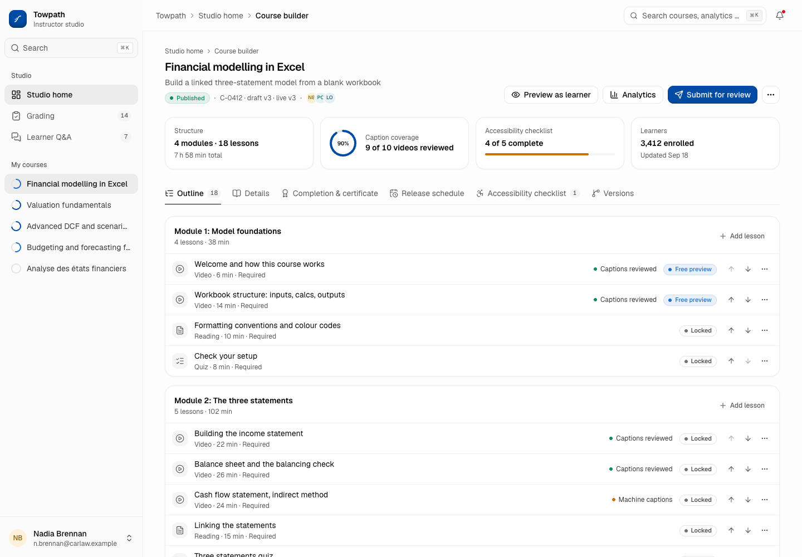Open options menu for 'Building the income statement'
Image resolution: width=802 pixels, height=557 pixels.
pos(765,438)
